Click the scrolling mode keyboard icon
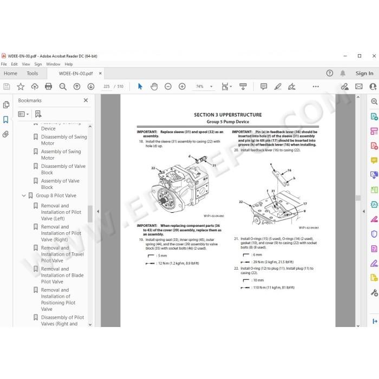379x379 pixels. click(x=243, y=87)
